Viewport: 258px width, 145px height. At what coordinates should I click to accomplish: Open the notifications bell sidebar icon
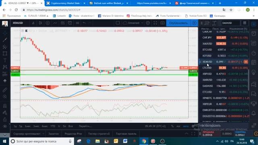pyautogui.click(x=254, y=113)
